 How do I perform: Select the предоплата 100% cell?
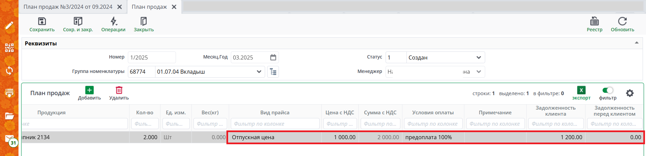(433, 137)
